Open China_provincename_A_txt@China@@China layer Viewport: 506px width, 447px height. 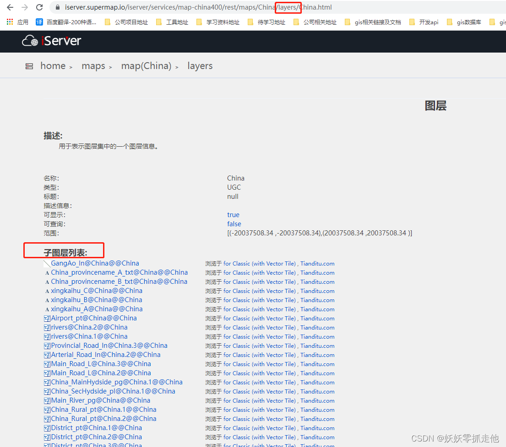119,272
